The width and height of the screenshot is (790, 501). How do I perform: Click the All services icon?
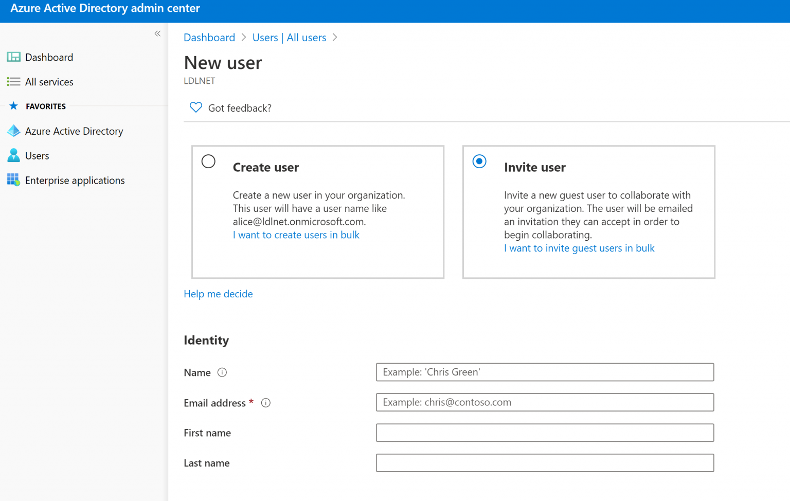click(x=13, y=81)
